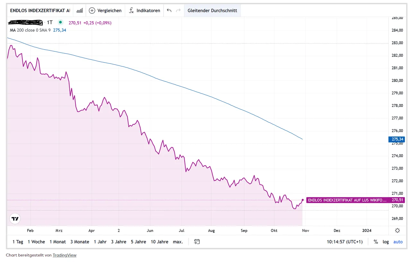Image resolution: width=411 pixels, height=262 pixels.
Task: Set time range to 1 Monat
Action: point(58,242)
